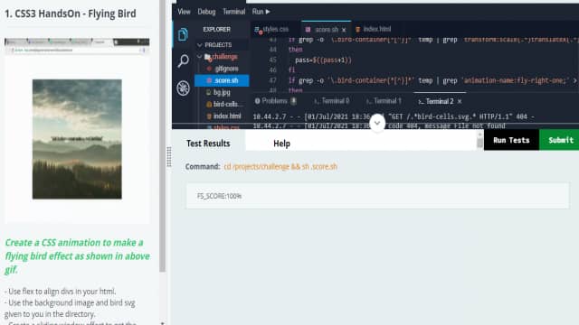Open the Test Results tab
Screen dimensions: 579x325
tap(208, 144)
